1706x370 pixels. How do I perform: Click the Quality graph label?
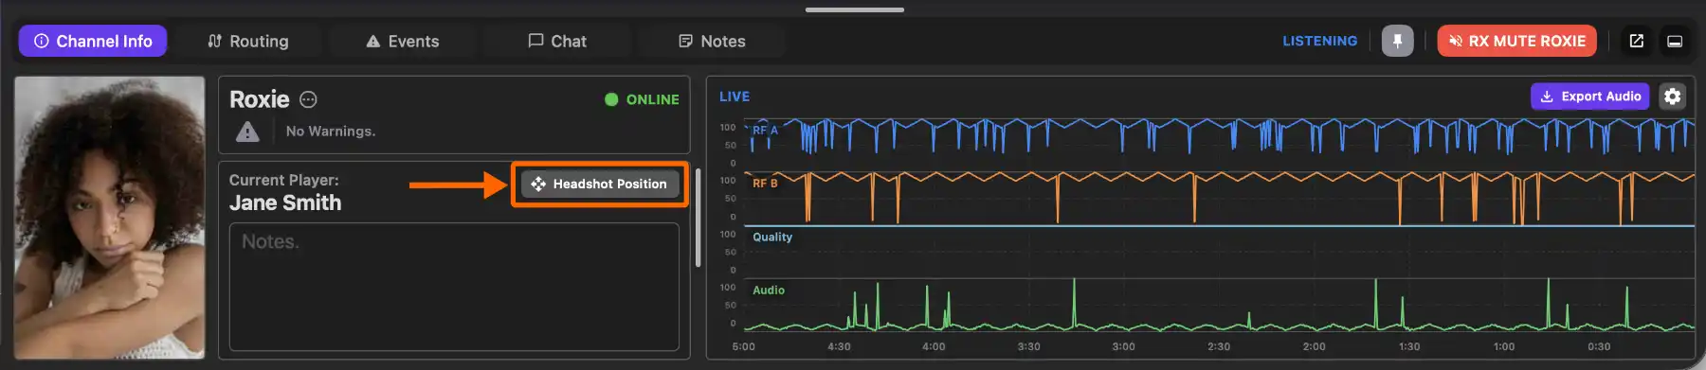(x=772, y=238)
